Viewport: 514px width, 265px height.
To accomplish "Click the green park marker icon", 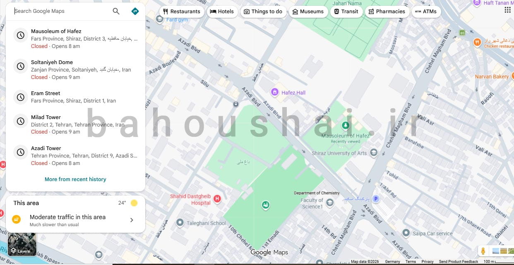I will [x=266, y=205].
